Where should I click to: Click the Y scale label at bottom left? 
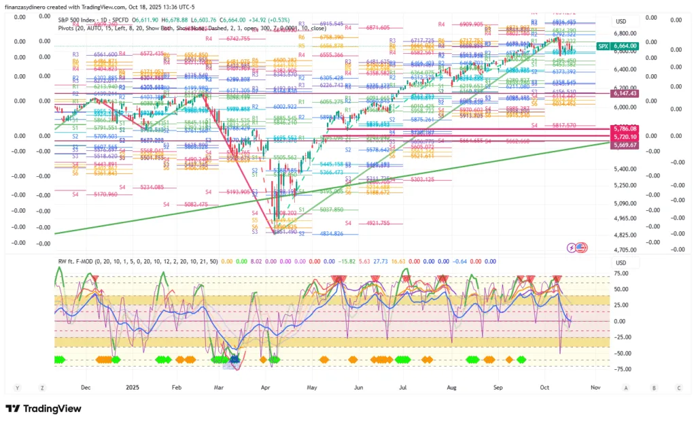tap(18, 387)
